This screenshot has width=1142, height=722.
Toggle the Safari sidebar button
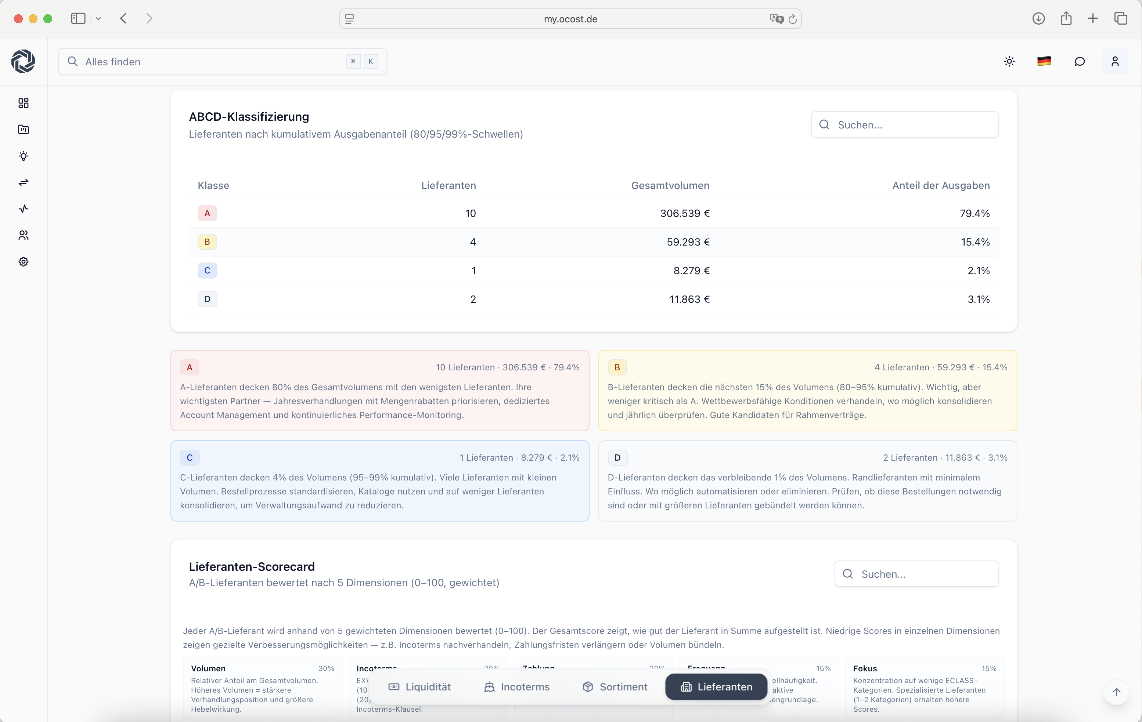78,18
